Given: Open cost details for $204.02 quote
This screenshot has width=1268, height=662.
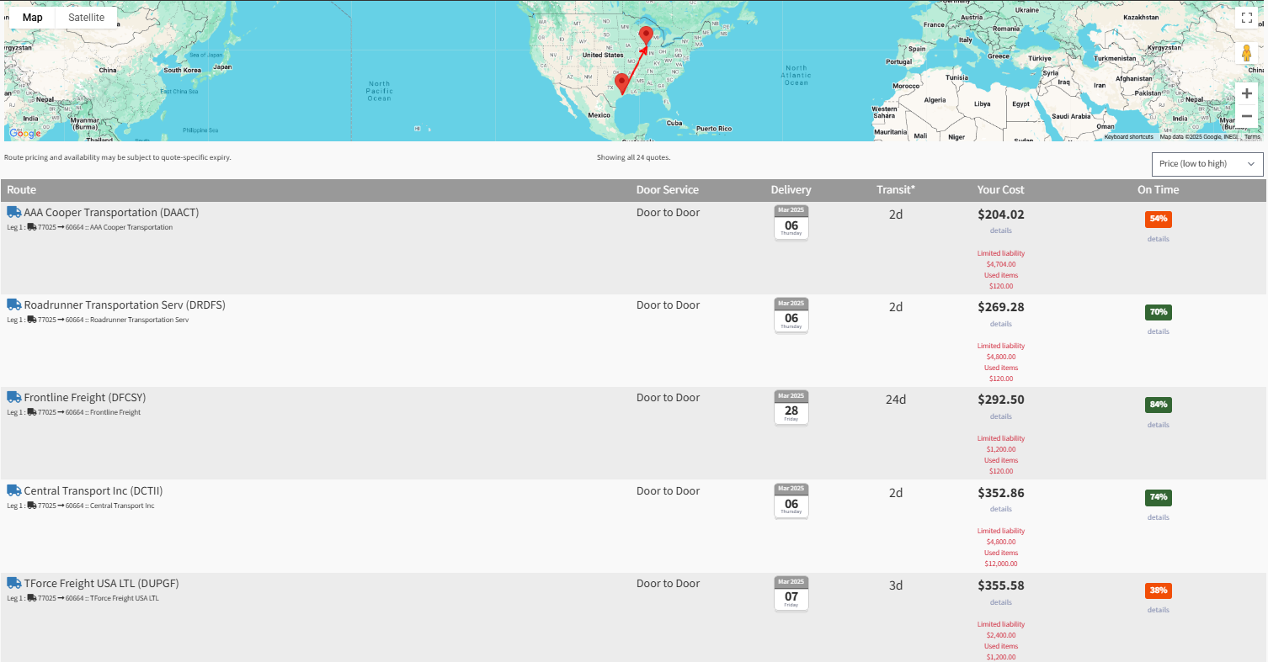Looking at the screenshot, I should (x=1001, y=230).
